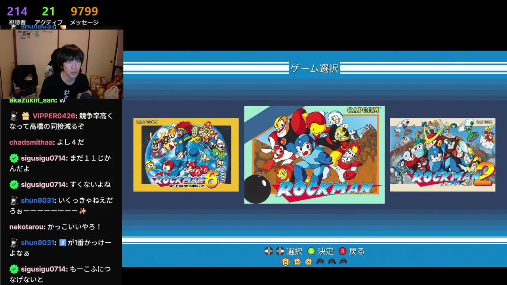The image size is (507, 285).
Task: Pick the Rockman 2 game cover
Action: (442, 155)
